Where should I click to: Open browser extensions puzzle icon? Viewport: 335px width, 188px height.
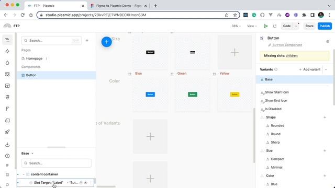[x=304, y=15]
